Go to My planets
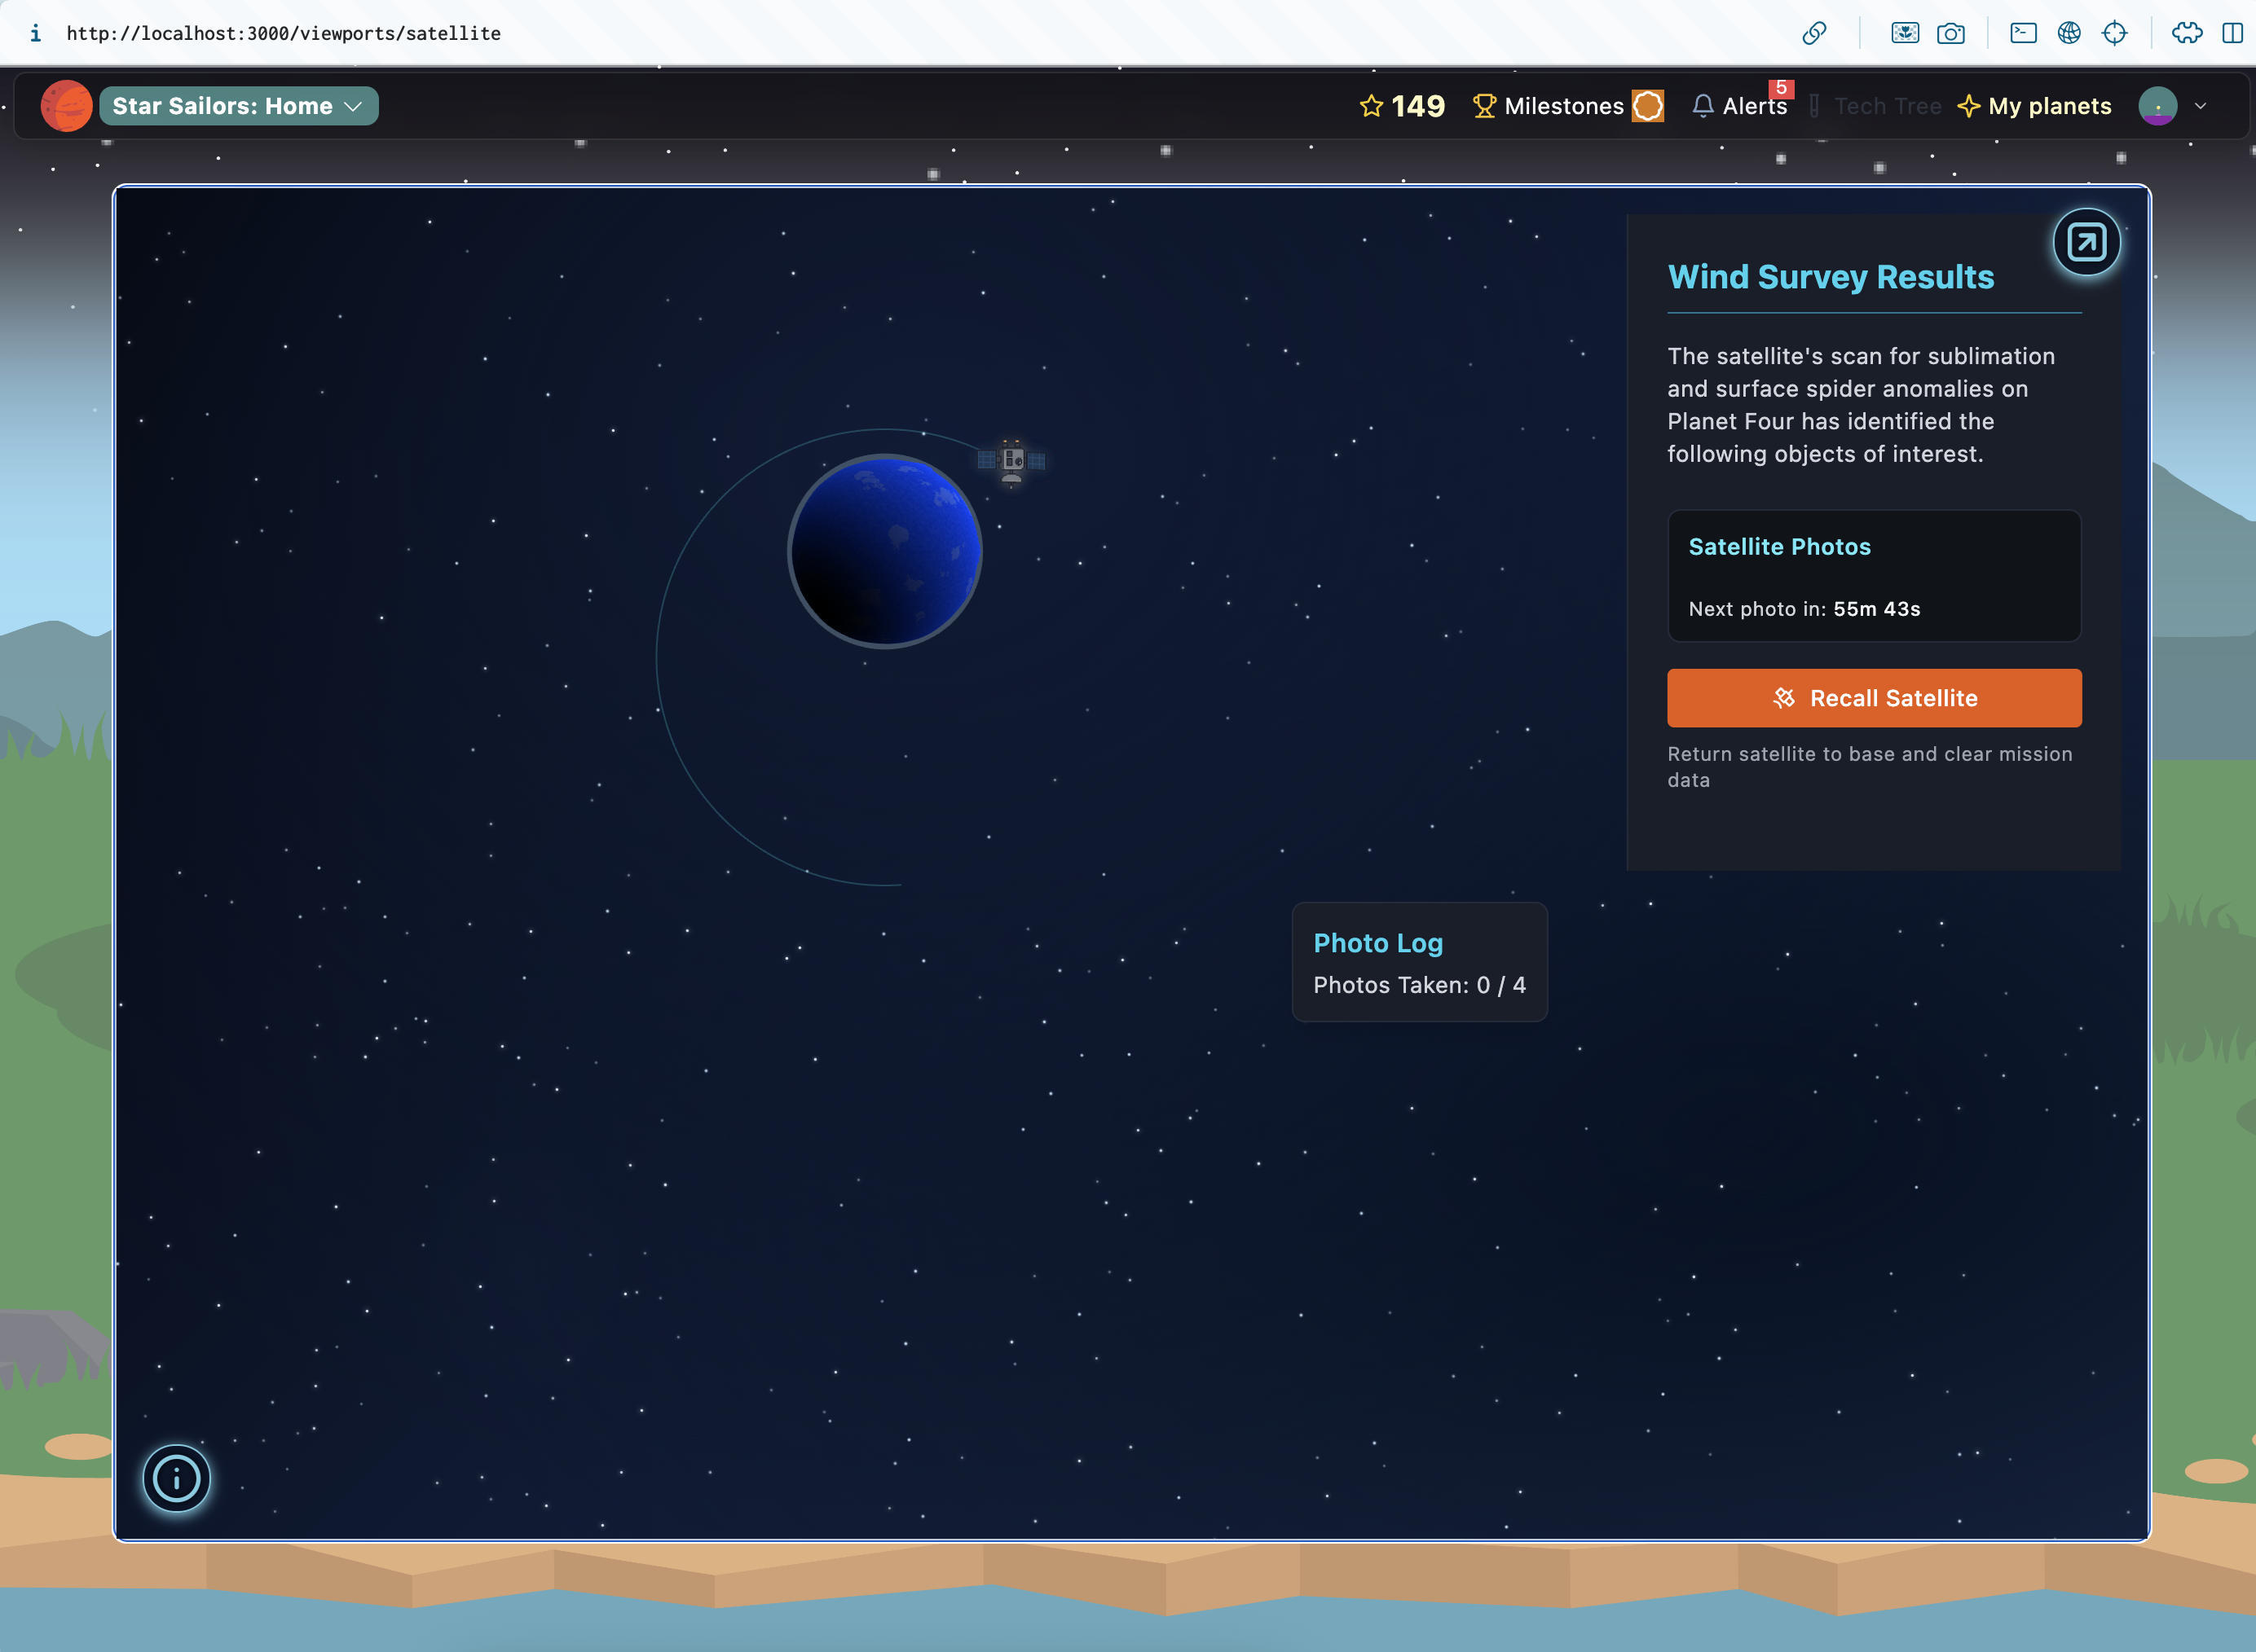Screen dimensions: 2256x1652 (x=2033, y=106)
